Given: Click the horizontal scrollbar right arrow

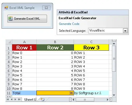Looking at the screenshot, I should pos(107,99).
